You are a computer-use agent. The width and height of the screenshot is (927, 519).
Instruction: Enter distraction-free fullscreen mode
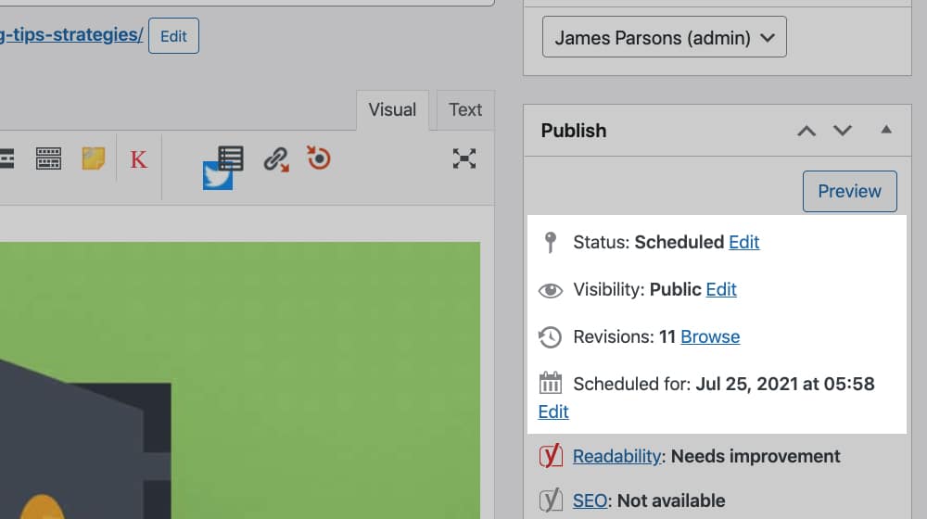[x=464, y=158]
